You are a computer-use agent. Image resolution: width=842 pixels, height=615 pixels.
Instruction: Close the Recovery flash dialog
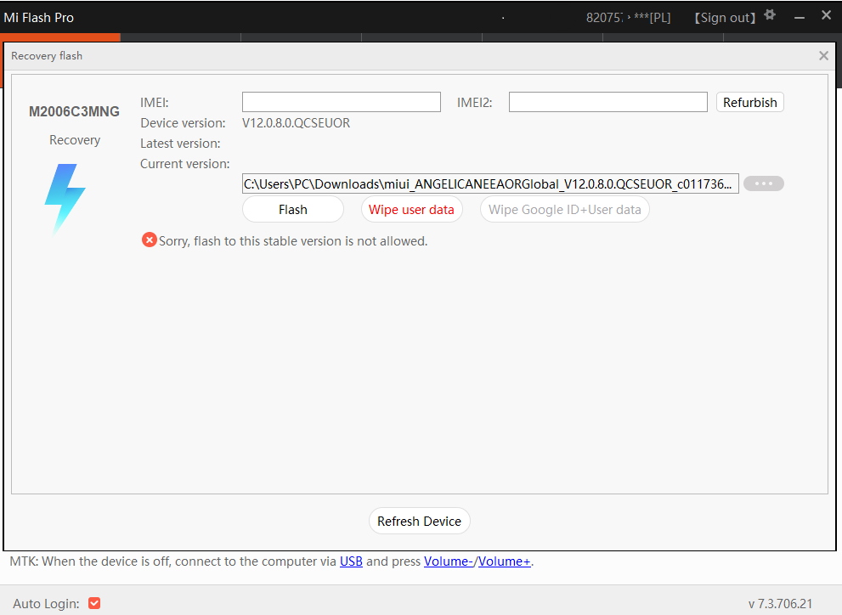(x=822, y=56)
